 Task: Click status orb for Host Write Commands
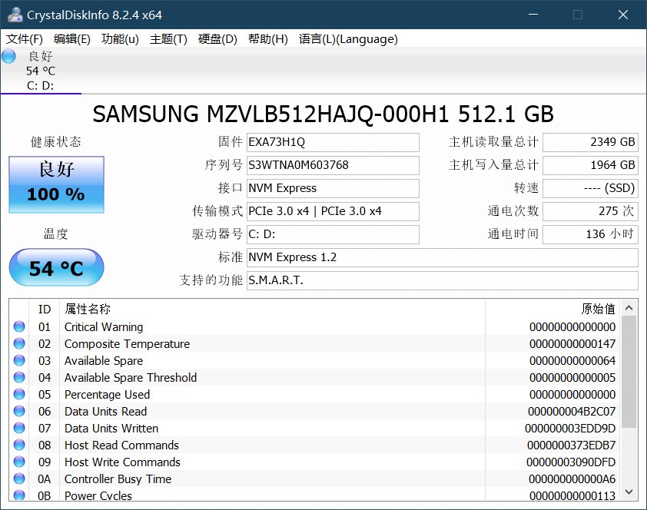click(x=19, y=462)
